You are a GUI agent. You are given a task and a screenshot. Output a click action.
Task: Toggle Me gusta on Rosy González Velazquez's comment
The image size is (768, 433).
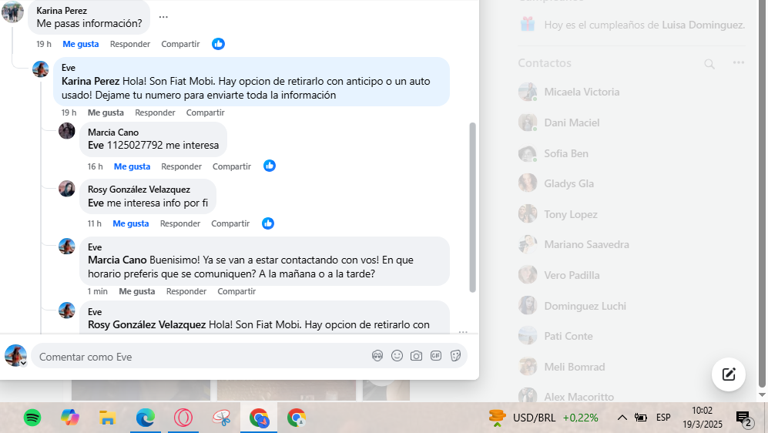(131, 223)
